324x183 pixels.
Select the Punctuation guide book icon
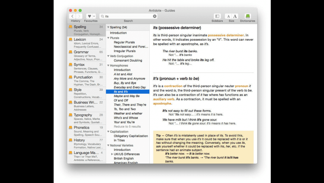[x=70, y=77]
